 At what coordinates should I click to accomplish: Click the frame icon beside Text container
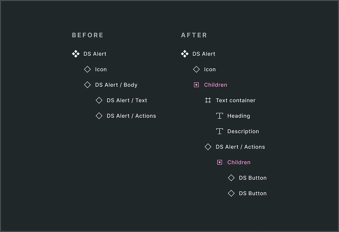208,100
